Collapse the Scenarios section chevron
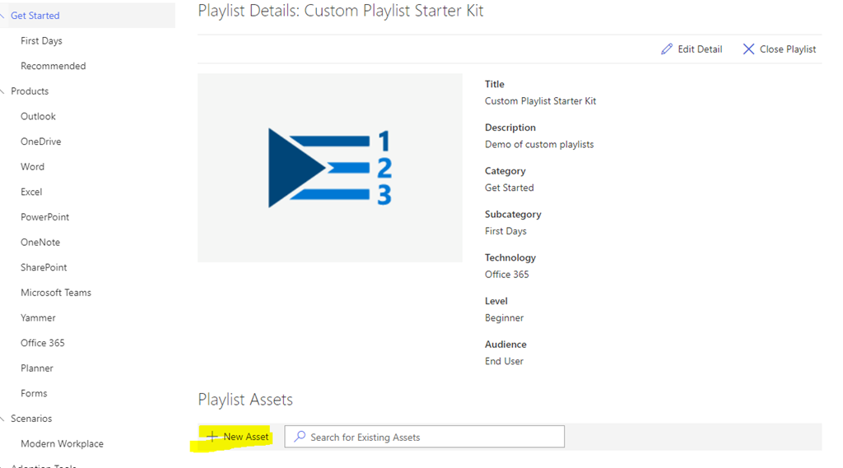 click(3, 419)
